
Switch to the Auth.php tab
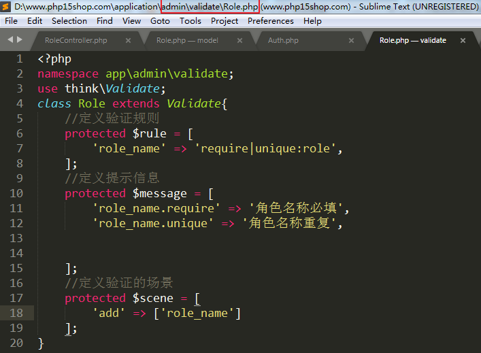coord(283,41)
